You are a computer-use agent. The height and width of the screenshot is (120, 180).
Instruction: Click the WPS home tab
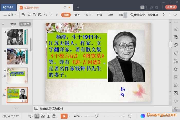coord(8,7)
